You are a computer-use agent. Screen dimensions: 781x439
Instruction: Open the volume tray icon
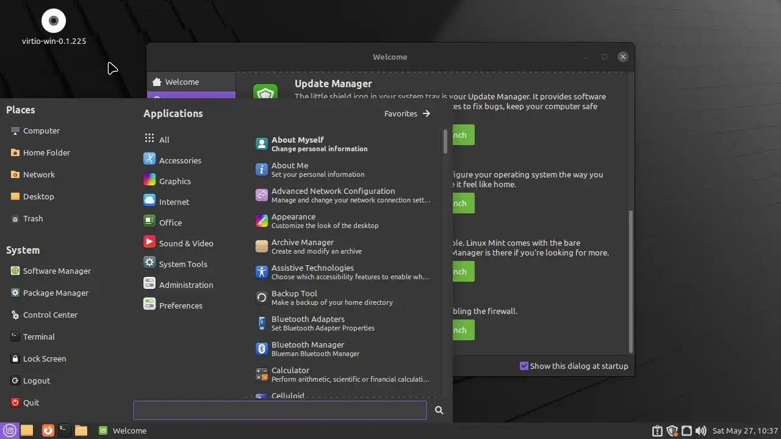coord(700,430)
